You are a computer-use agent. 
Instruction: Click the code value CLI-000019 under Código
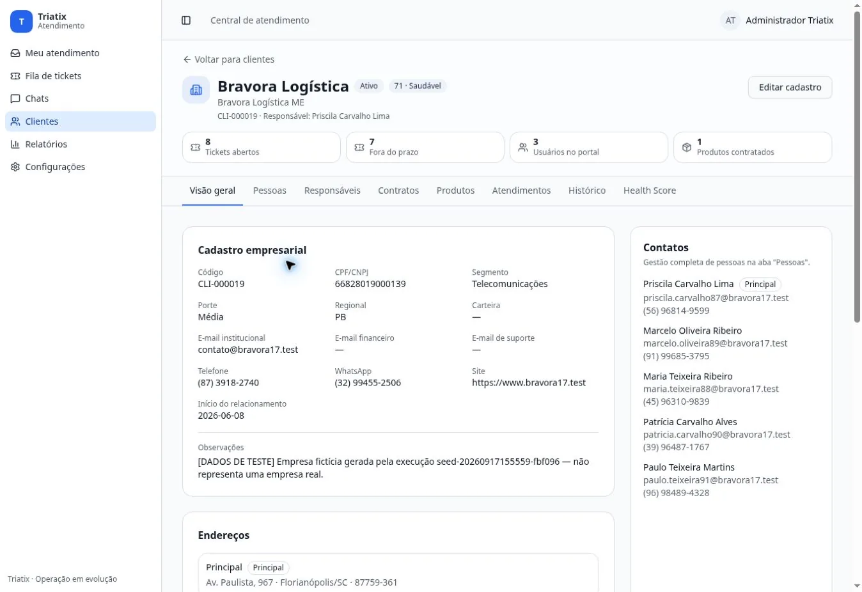point(221,284)
